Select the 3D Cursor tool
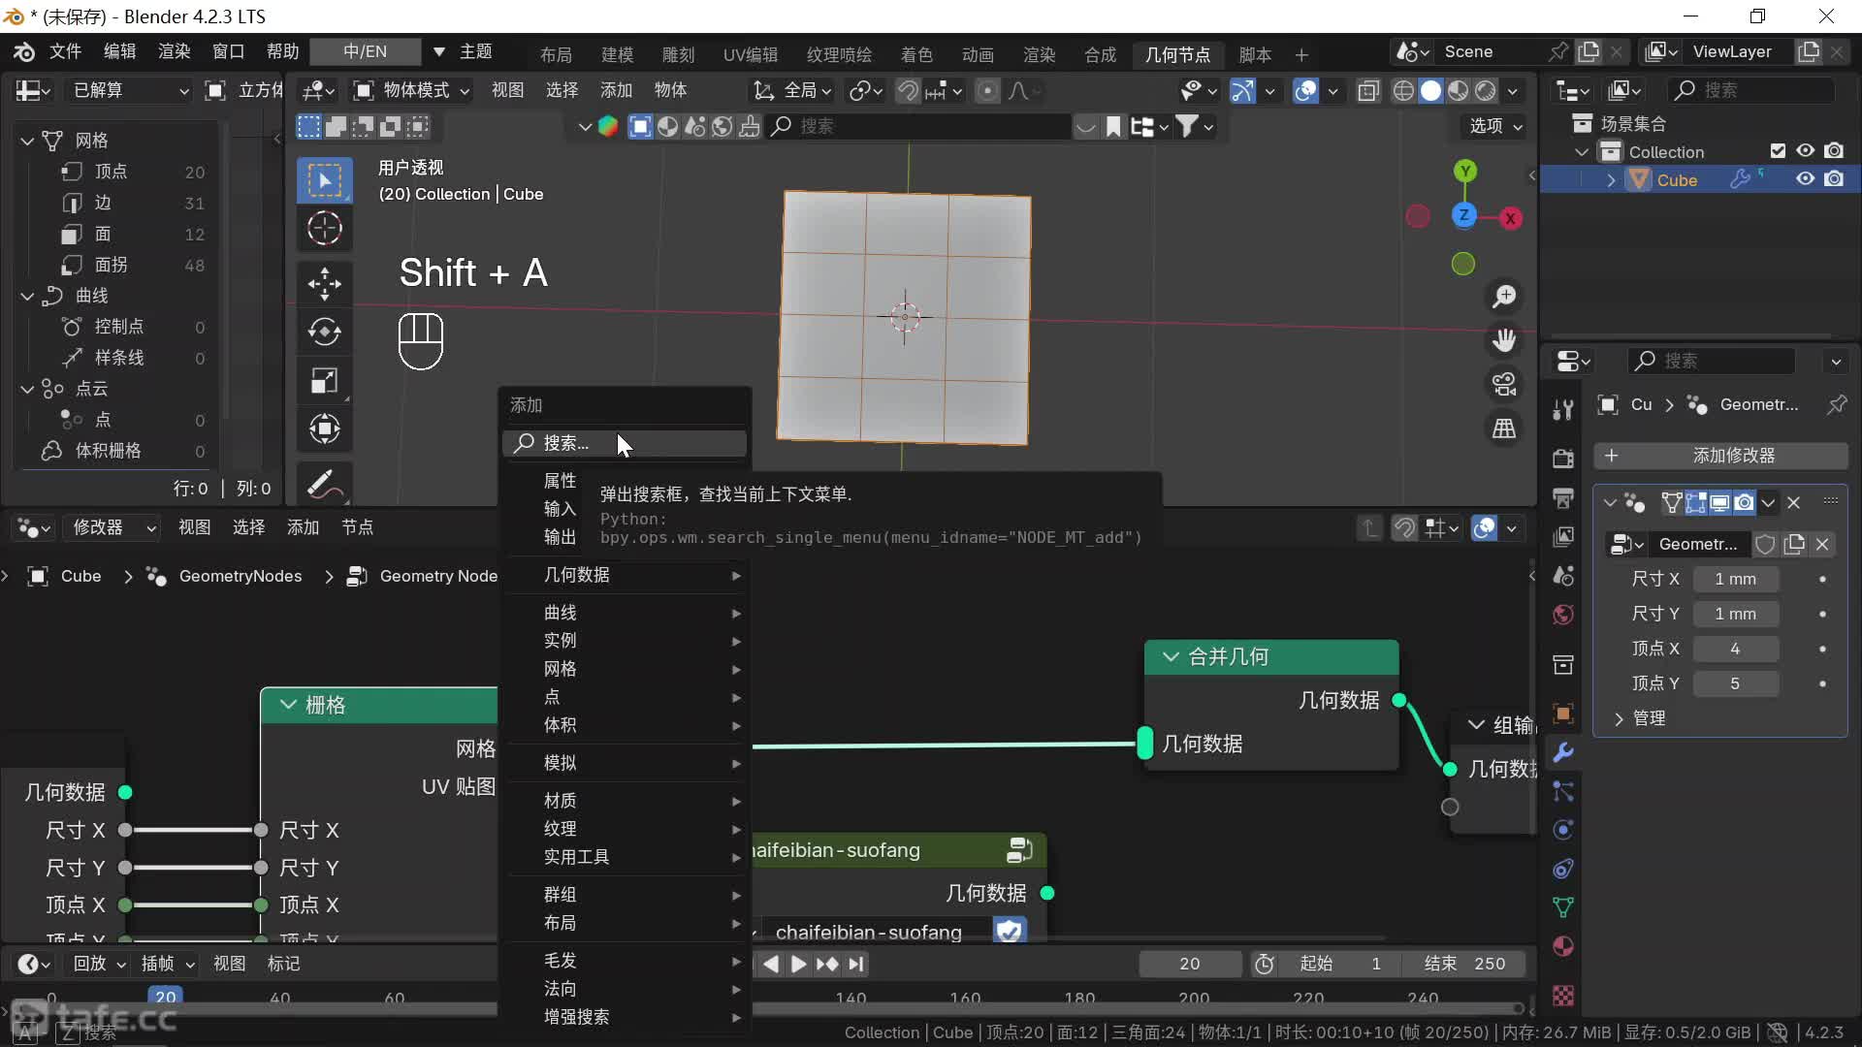Screen dimensions: 1862x1047 click(324, 229)
